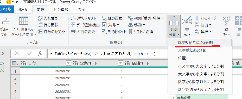Viewport: 242px width, 99px height.
Task: Select row number 3 header
Action: tap(15, 85)
